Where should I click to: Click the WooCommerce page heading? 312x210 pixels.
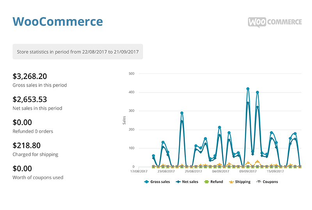58,21
